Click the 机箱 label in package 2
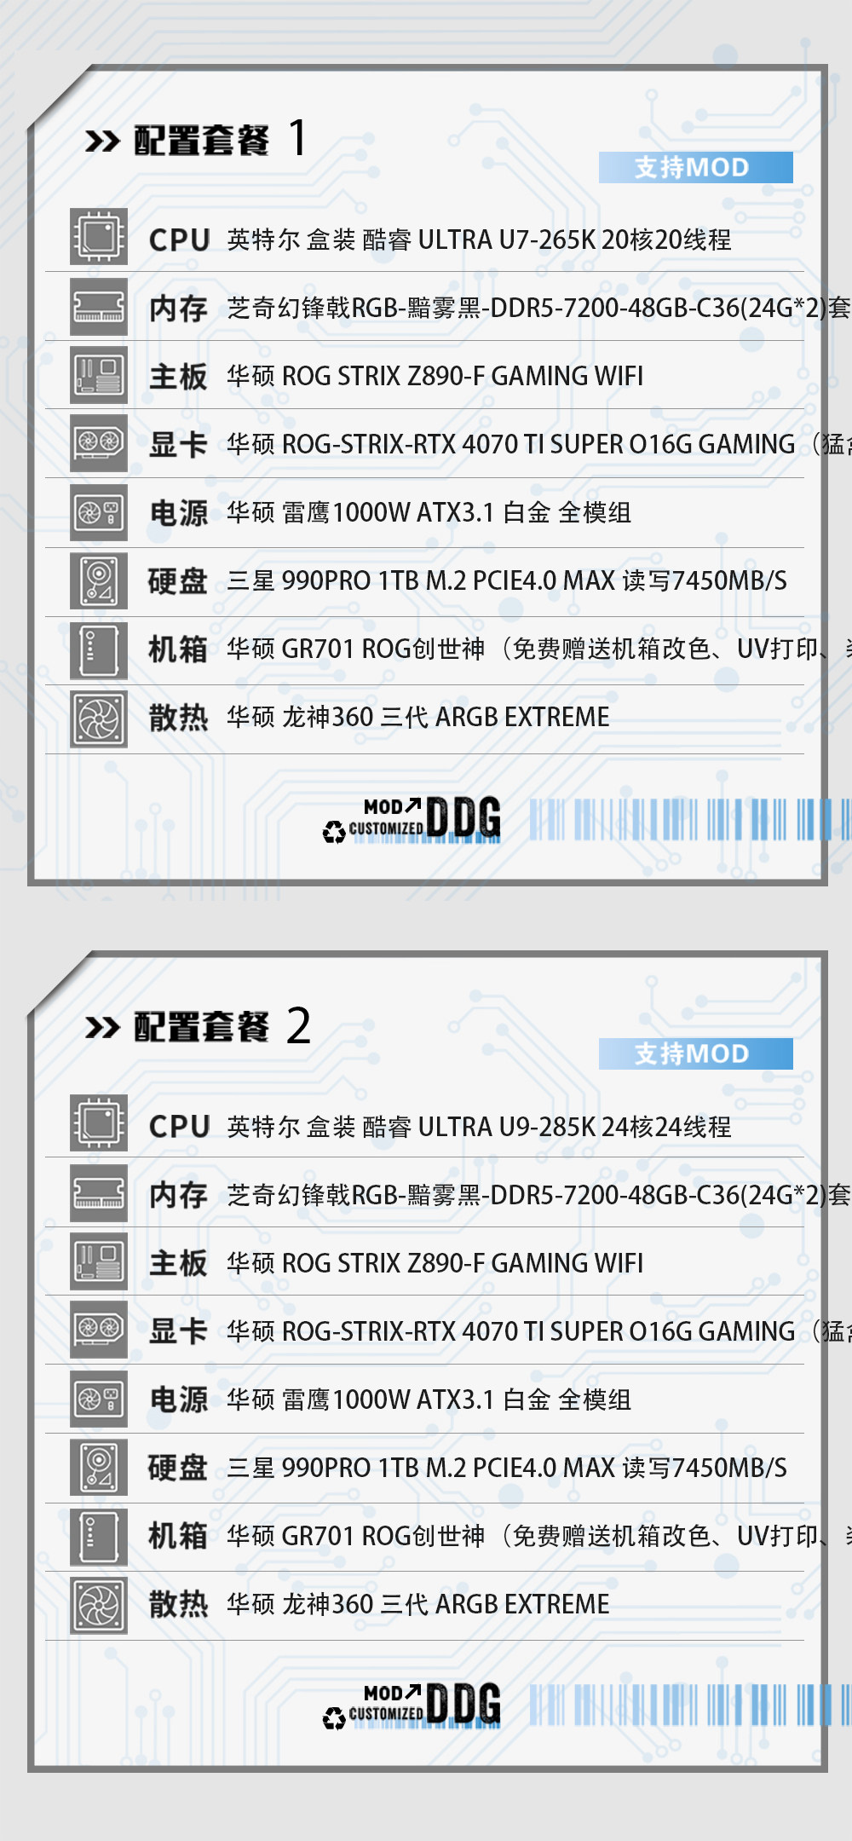This screenshot has height=1841, width=852. (x=178, y=1536)
